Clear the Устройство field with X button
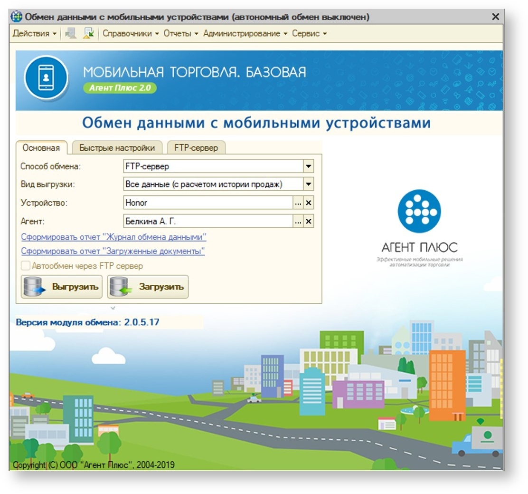 (x=309, y=203)
